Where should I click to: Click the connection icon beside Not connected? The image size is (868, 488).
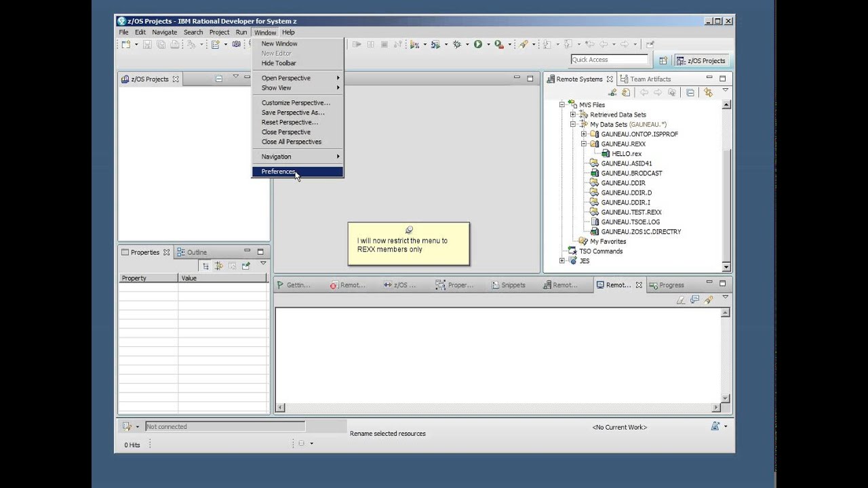click(x=127, y=426)
